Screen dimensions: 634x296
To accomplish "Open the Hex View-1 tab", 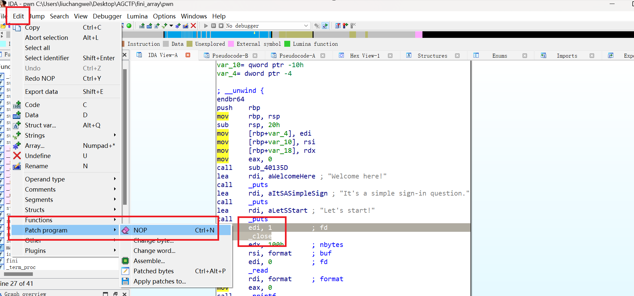I will [x=365, y=56].
